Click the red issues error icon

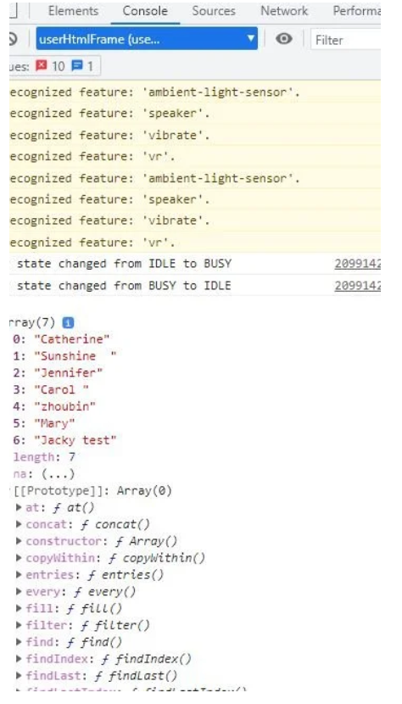pyautogui.click(x=42, y=66)
